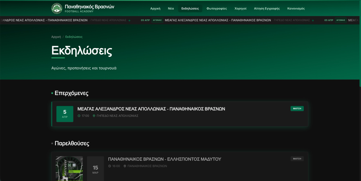Click the 16:00 time text
Image resolution: width=361 pixels, height=181 pixels.
[116, 166]
